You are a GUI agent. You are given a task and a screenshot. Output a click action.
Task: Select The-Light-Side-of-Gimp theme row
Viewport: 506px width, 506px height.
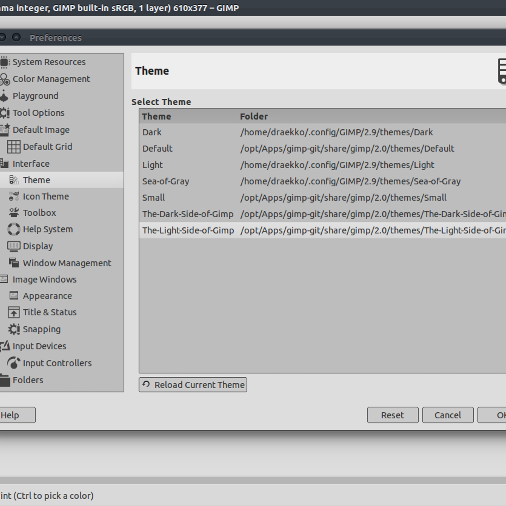(323, 231)
